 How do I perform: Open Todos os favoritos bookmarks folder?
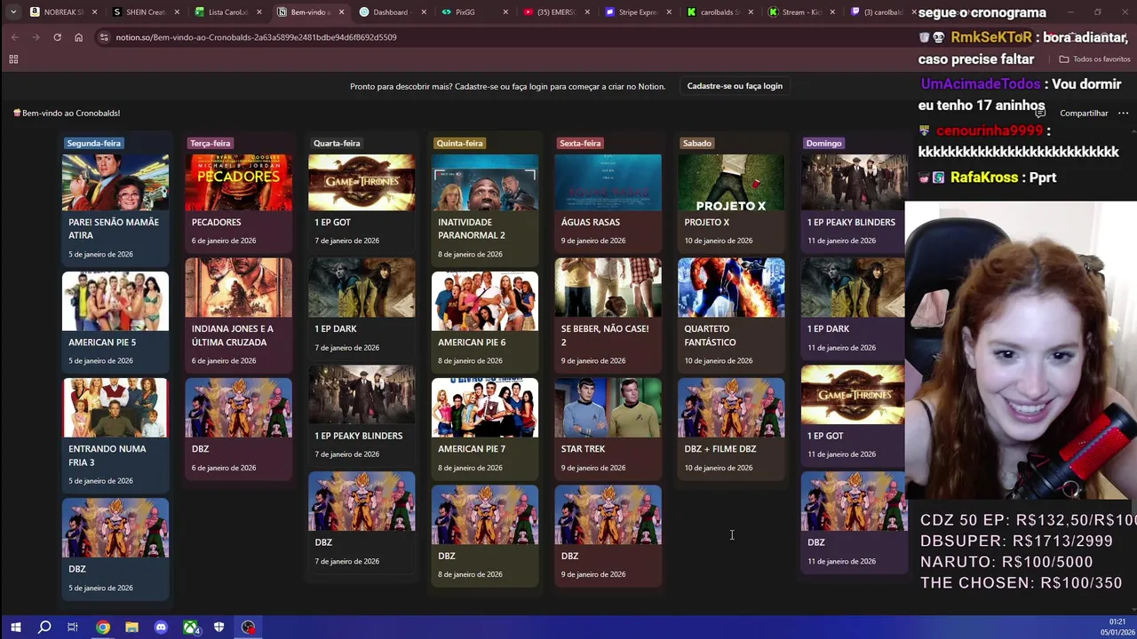[1094, 59]
